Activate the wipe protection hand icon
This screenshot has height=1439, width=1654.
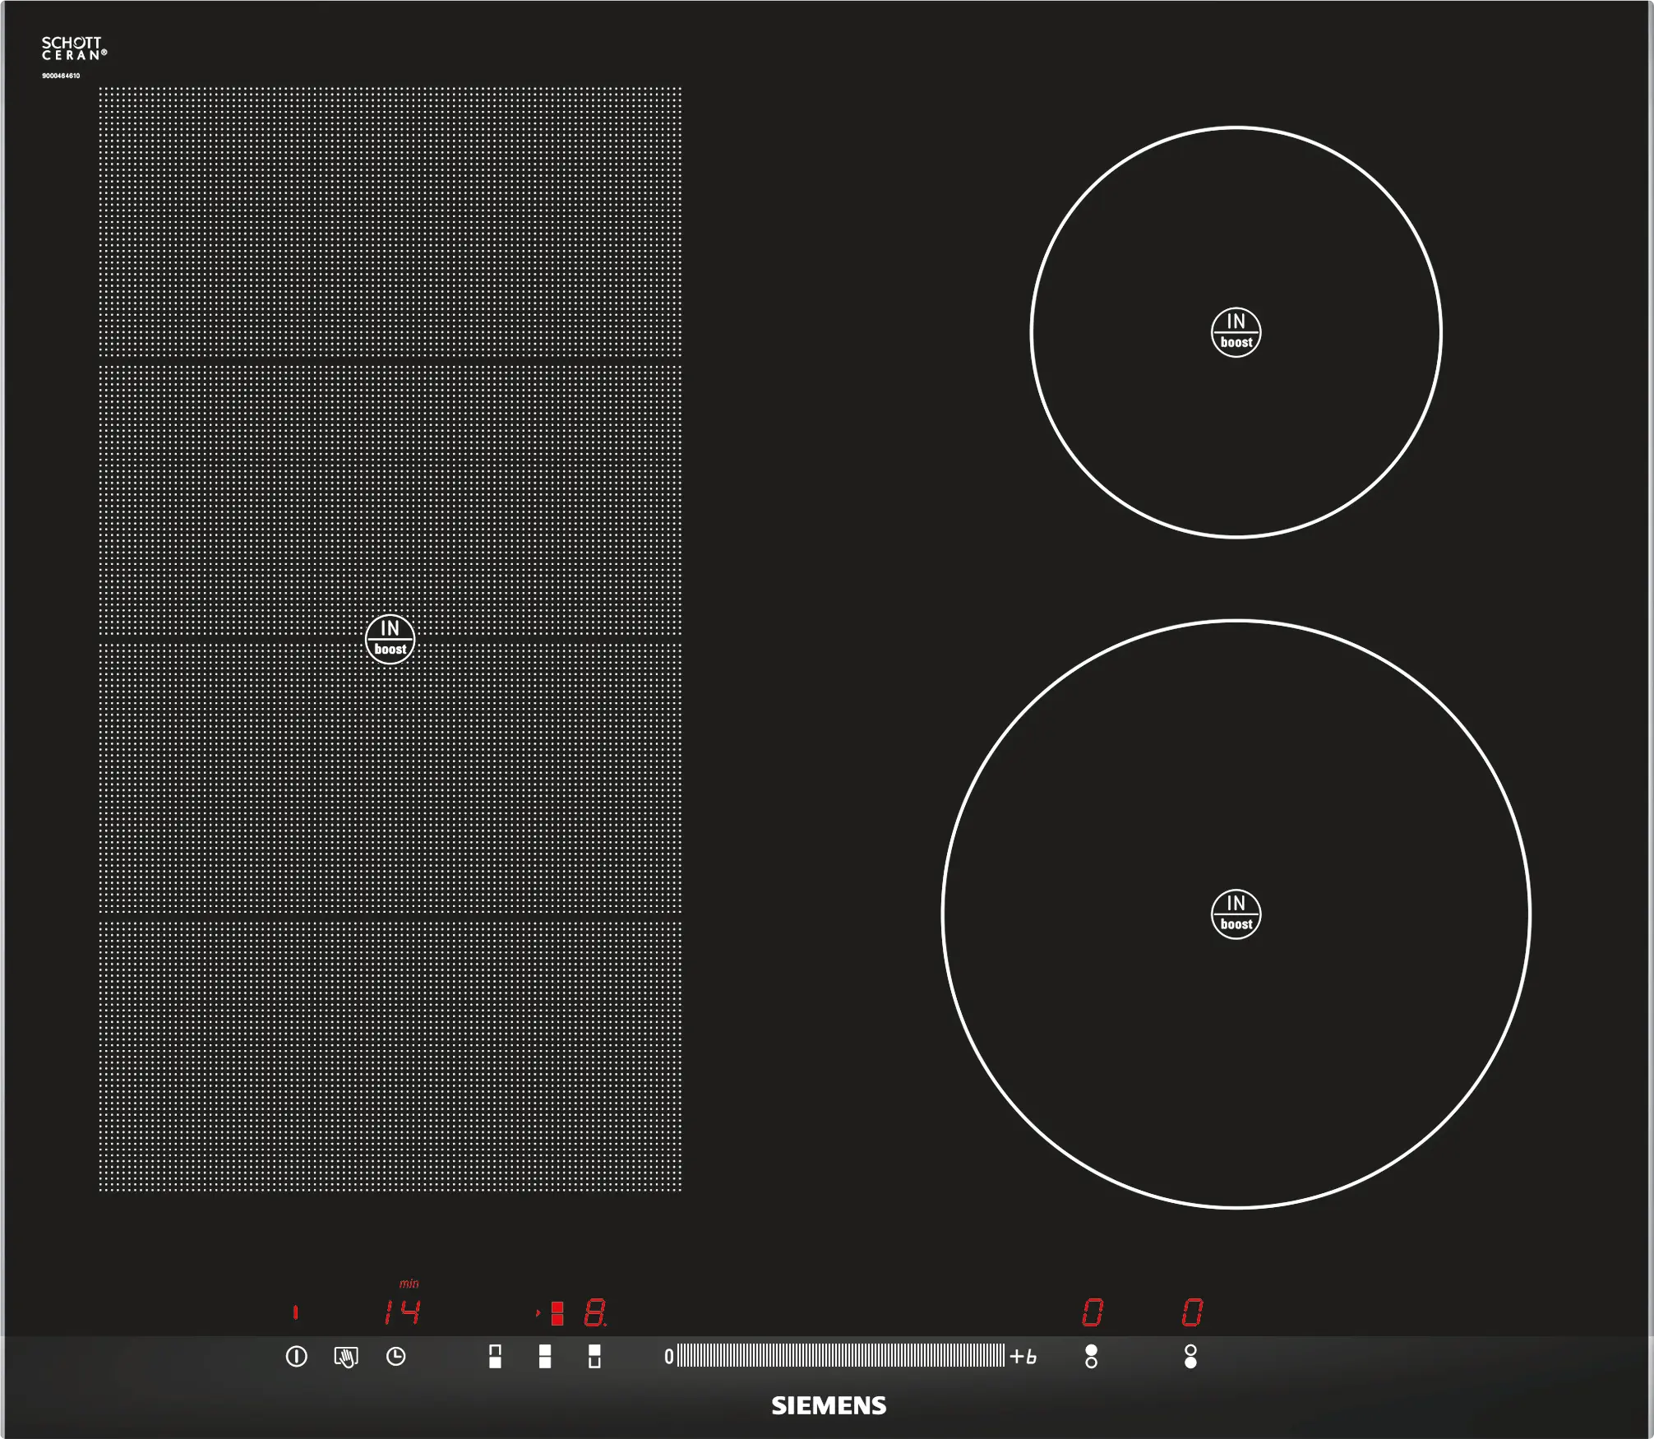[346, 1357]
